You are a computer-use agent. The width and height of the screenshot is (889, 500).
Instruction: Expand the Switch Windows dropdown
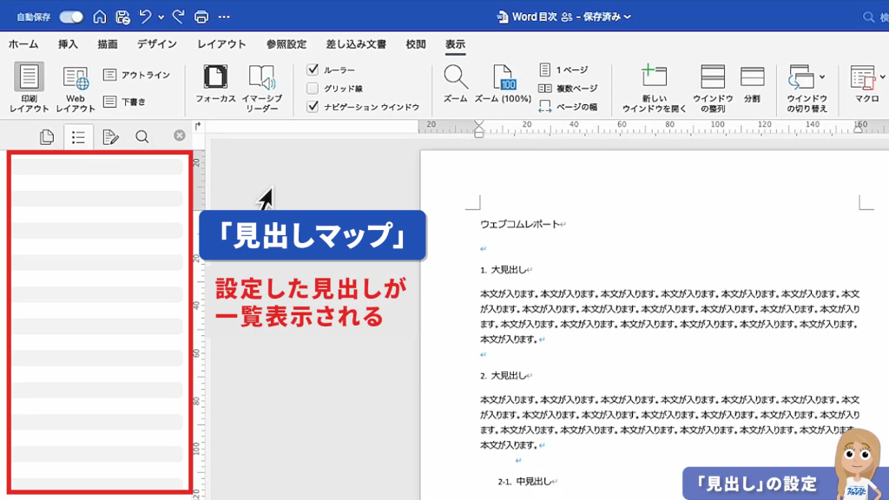[x=821, y=76]
